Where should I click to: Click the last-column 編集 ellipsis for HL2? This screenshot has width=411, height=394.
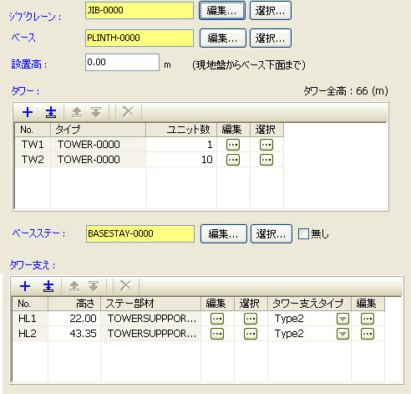pyautogui.click(x=368, y=334)
